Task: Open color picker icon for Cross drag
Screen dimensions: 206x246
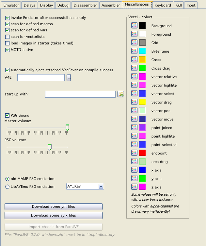Action: point(134,68)
